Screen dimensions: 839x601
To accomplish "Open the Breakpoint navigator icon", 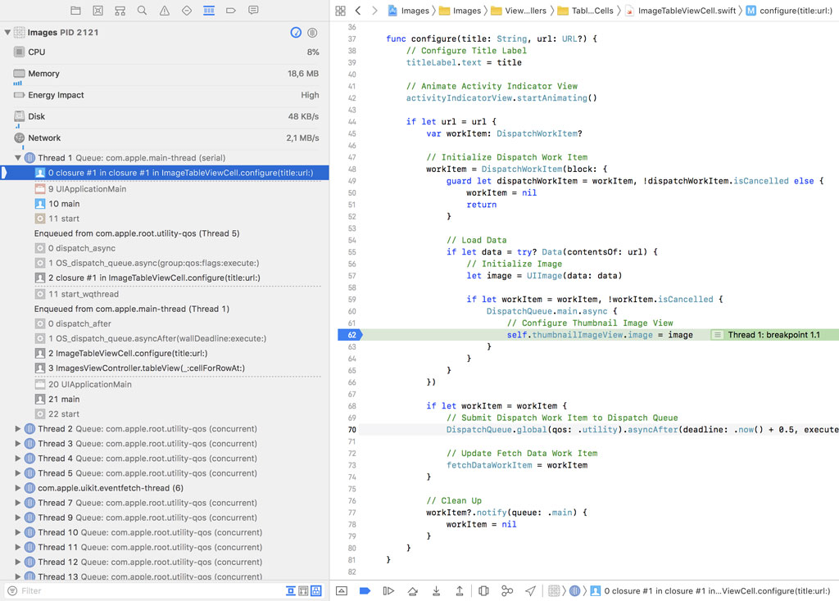I will (231, 11).
